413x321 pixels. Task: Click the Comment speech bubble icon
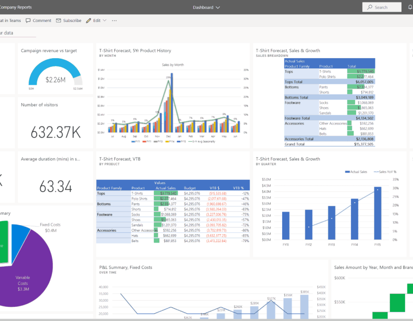(x=28, y=21)
